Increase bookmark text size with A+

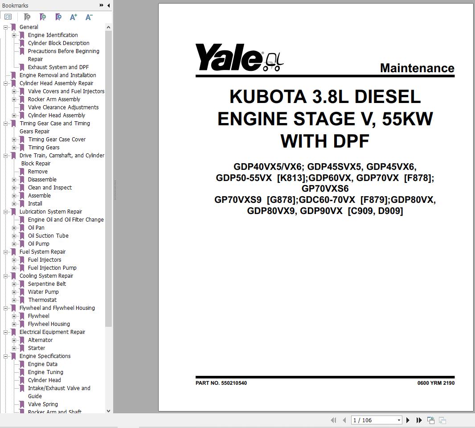74,17
